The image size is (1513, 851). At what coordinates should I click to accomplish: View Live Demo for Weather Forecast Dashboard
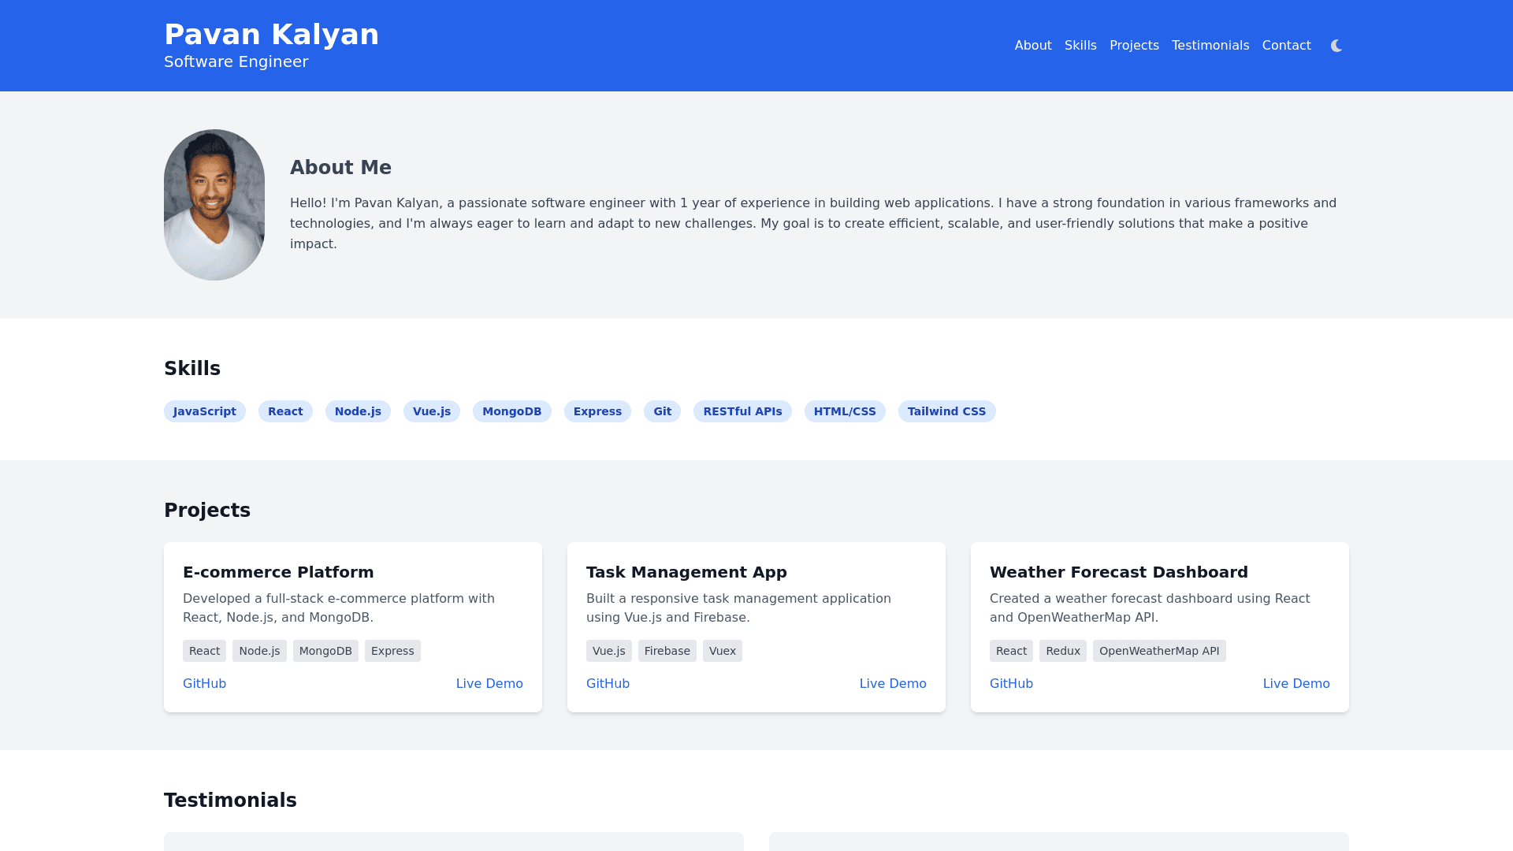pos(1296,684)
